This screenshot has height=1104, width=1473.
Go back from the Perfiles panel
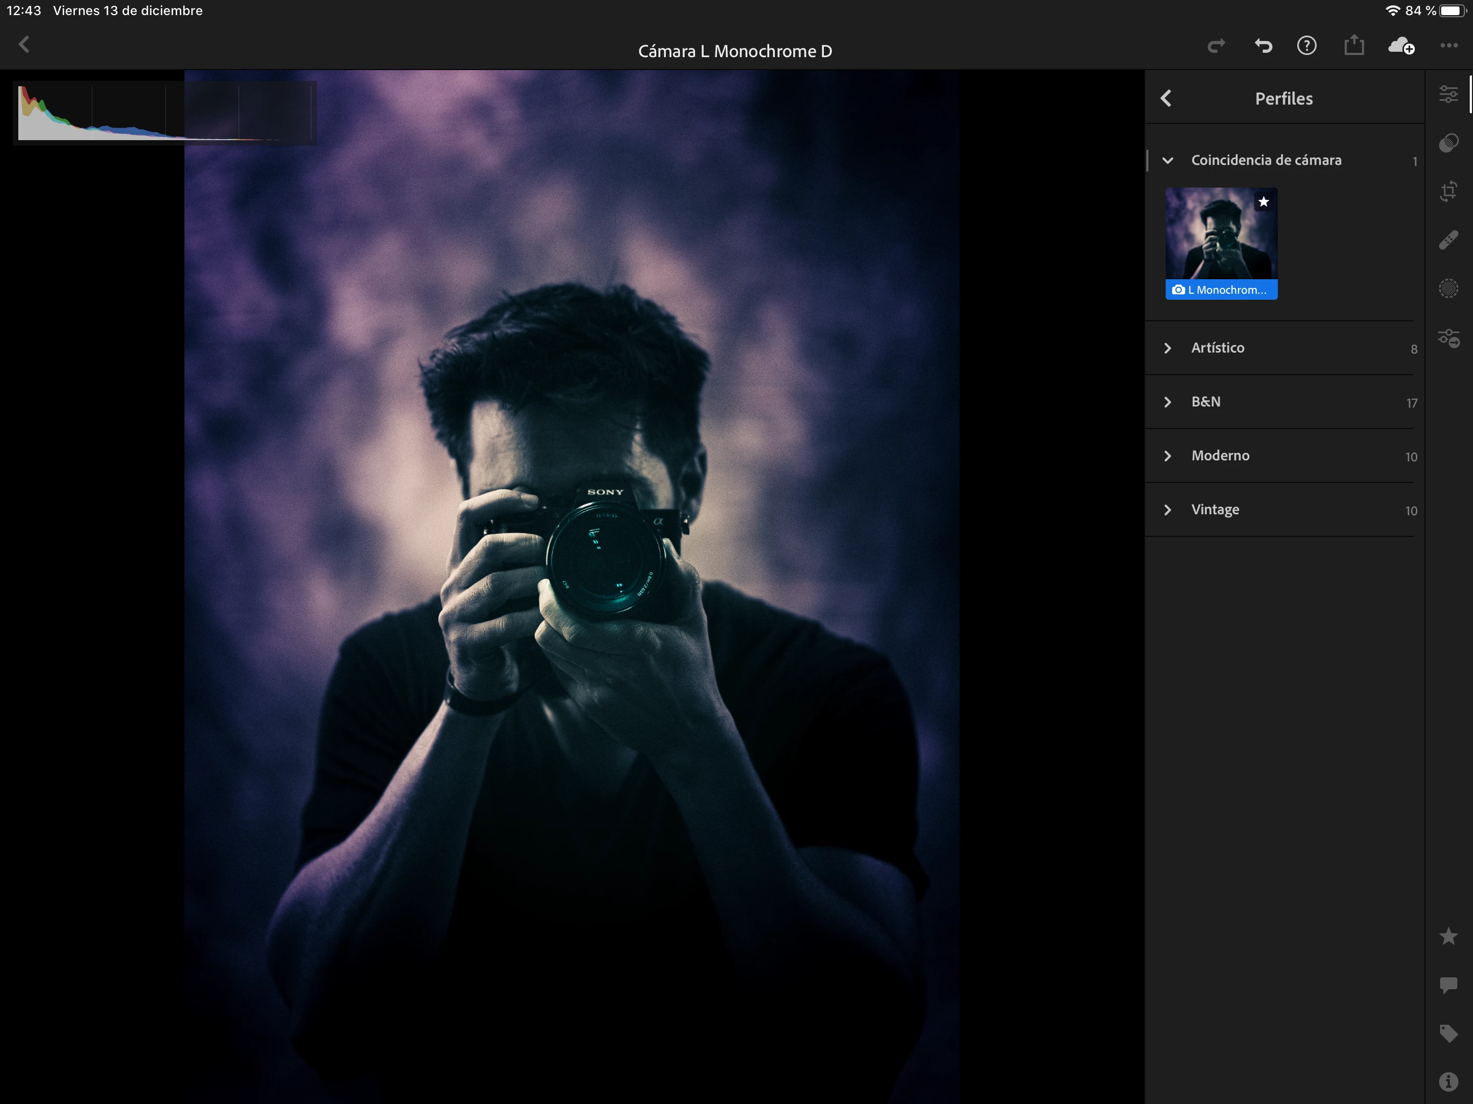(1166, 99)
